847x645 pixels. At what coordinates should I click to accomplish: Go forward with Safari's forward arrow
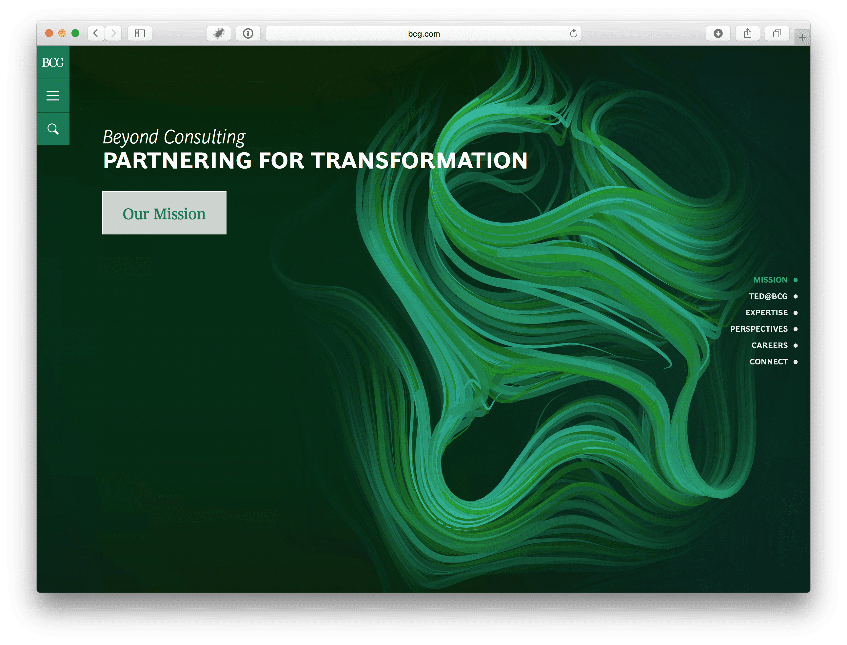[x=113, y=33]
